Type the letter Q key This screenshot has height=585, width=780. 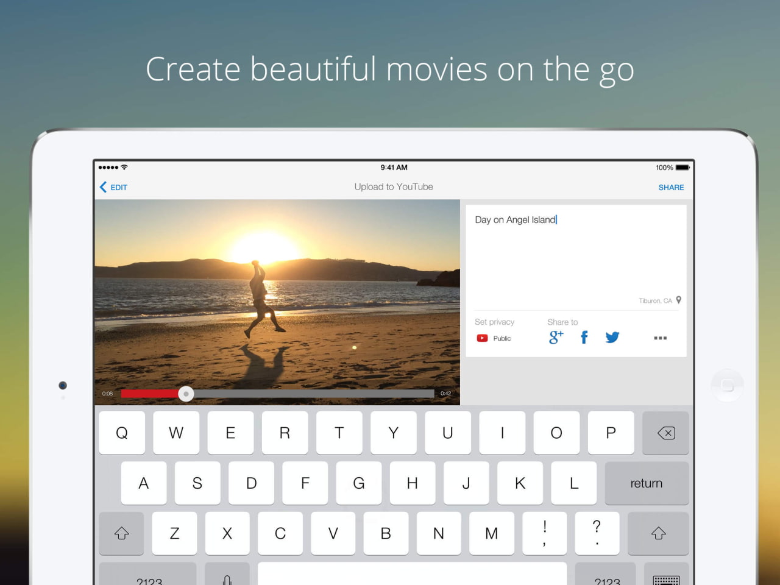point(122,433)
